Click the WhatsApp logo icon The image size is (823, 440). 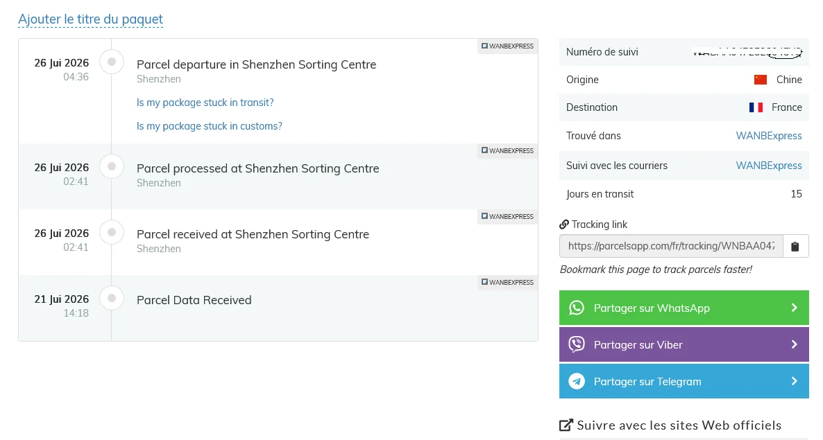pos(577,308)
